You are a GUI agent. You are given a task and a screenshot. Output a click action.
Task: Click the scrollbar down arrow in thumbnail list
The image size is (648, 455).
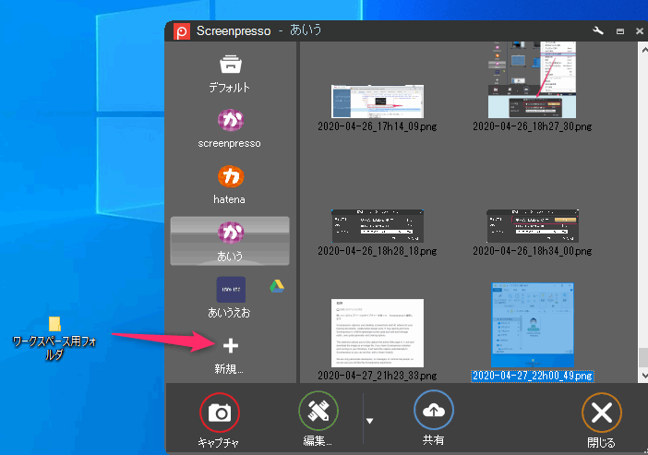644,376
